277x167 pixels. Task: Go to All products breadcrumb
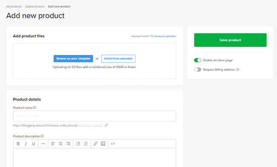tap(14, 6)
